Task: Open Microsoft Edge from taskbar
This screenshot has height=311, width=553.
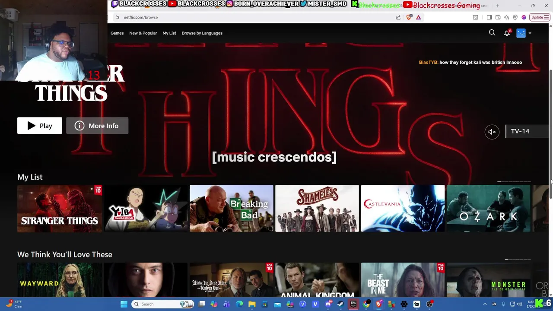Action: point(239,304)
